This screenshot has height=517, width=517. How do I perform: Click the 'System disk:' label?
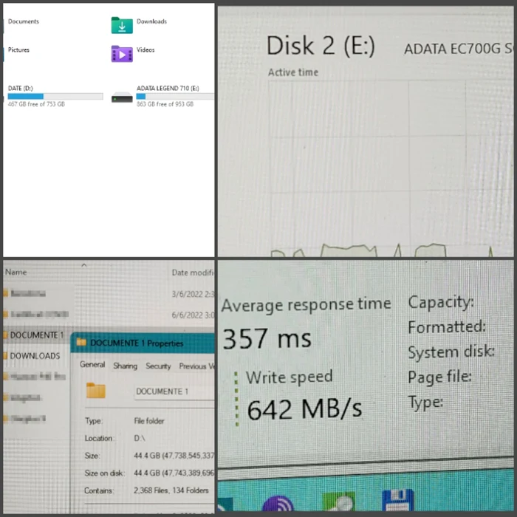pos(451,352)
